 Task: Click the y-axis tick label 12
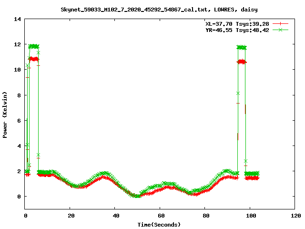(18, 44)
